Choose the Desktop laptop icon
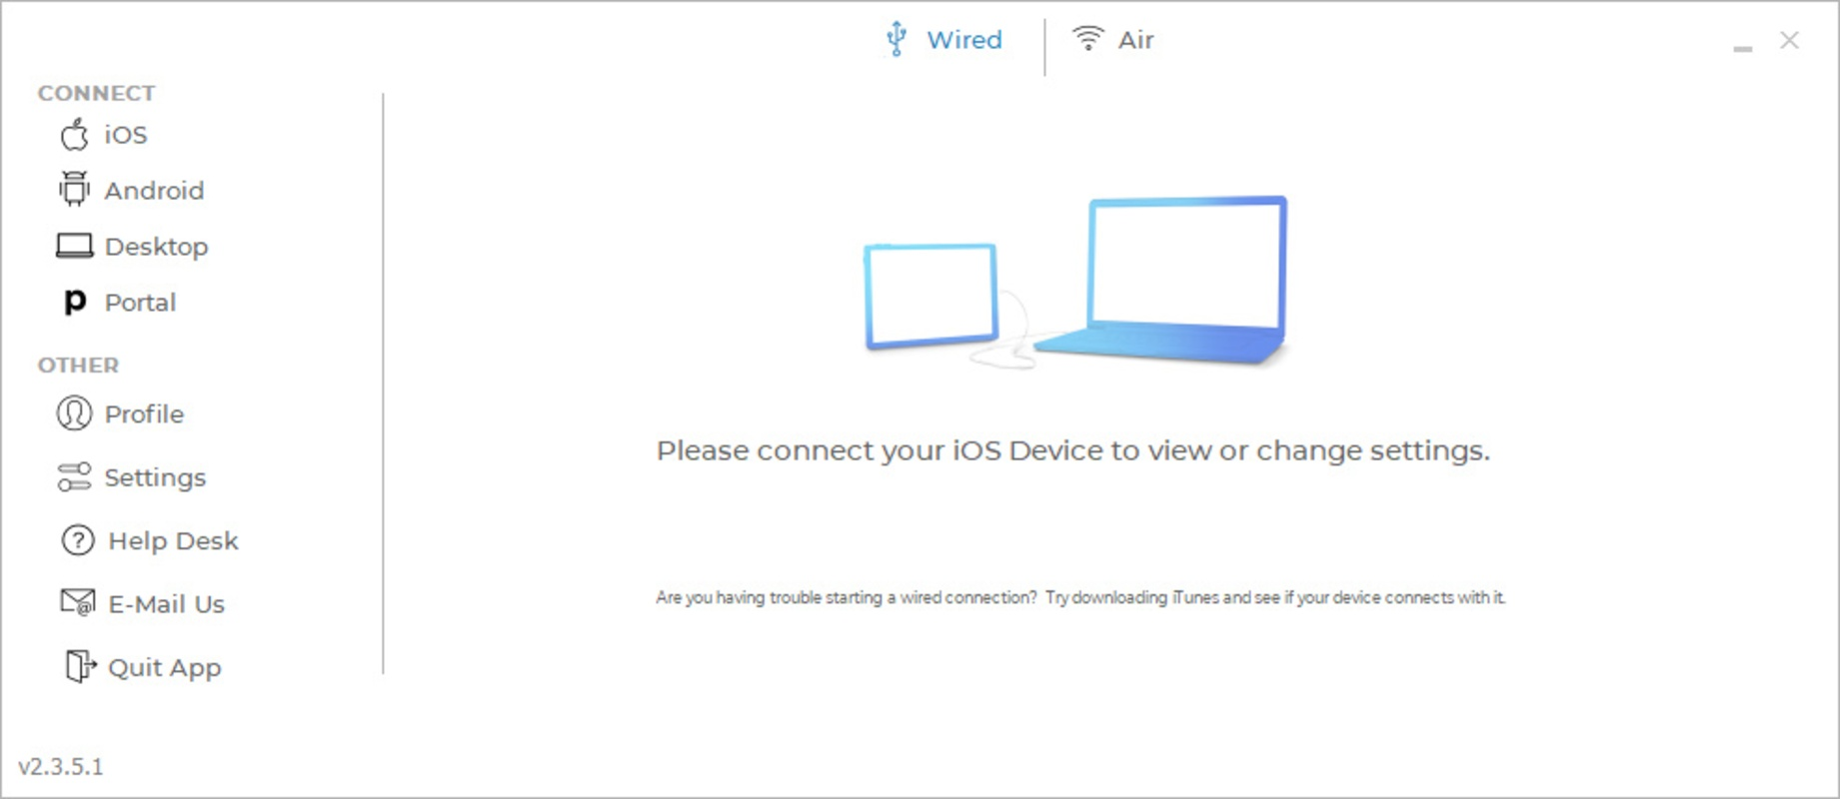 click(x=74, y=246)
